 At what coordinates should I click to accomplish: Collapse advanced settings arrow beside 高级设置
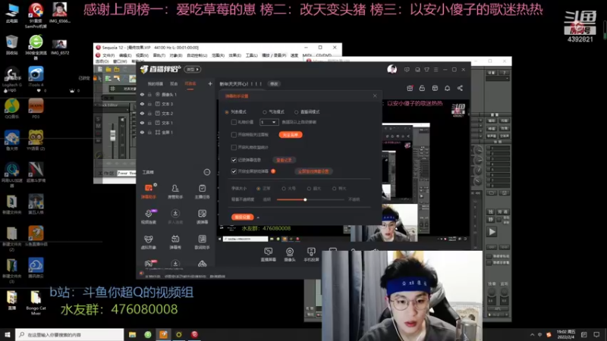[x=258, y=217]
